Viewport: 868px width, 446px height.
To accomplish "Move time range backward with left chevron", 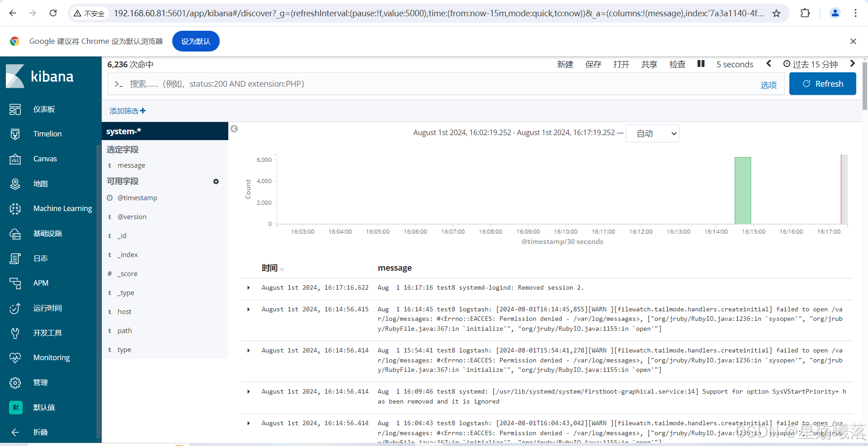I will (769, 64).
